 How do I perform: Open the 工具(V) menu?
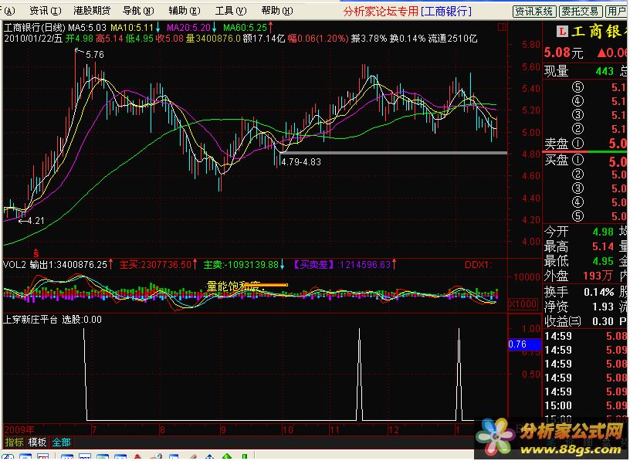(231, 11)
